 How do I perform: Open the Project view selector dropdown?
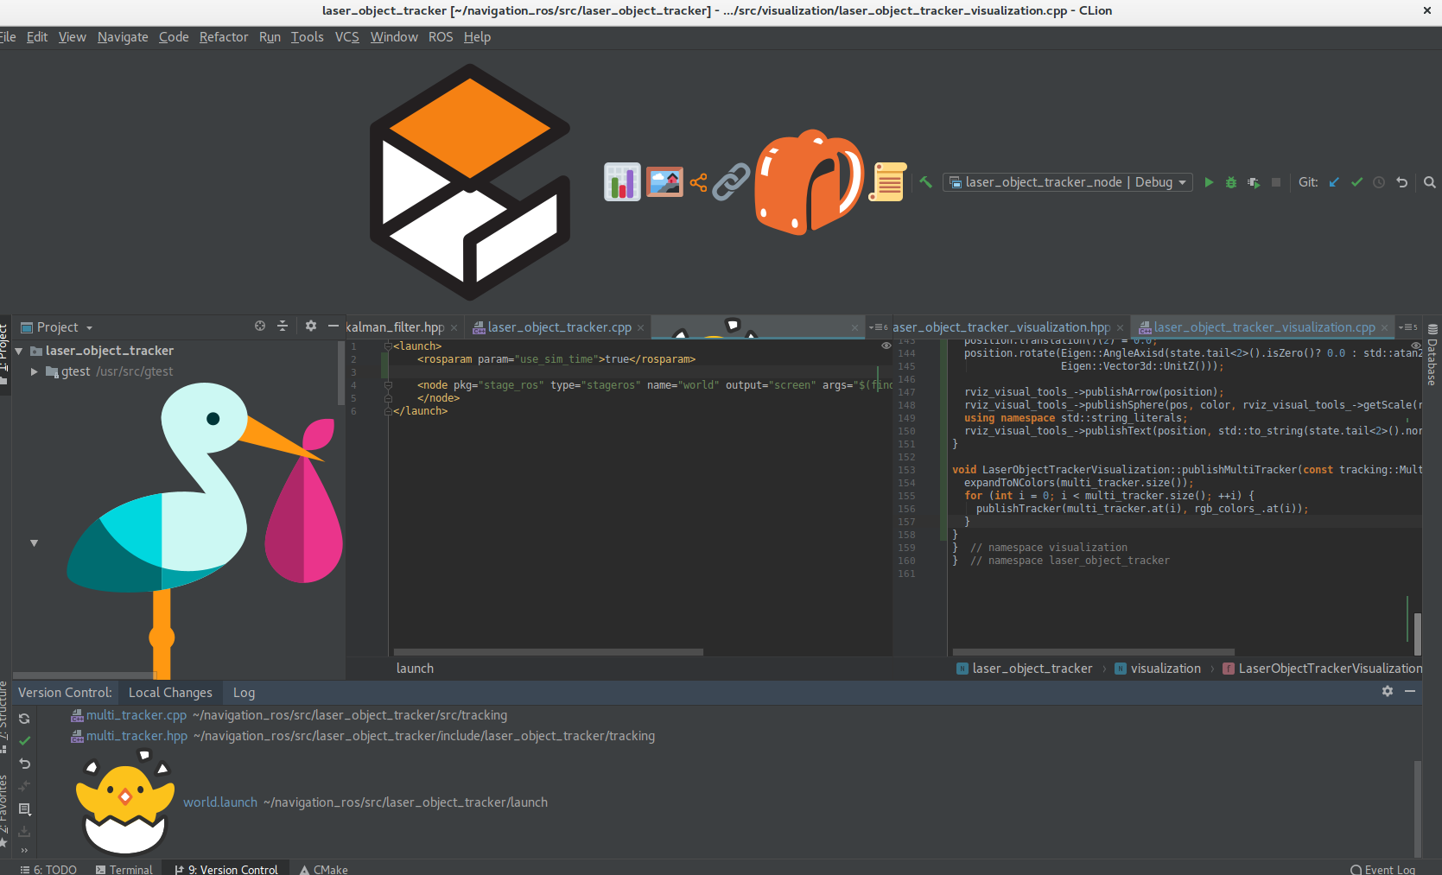[57, 327]
